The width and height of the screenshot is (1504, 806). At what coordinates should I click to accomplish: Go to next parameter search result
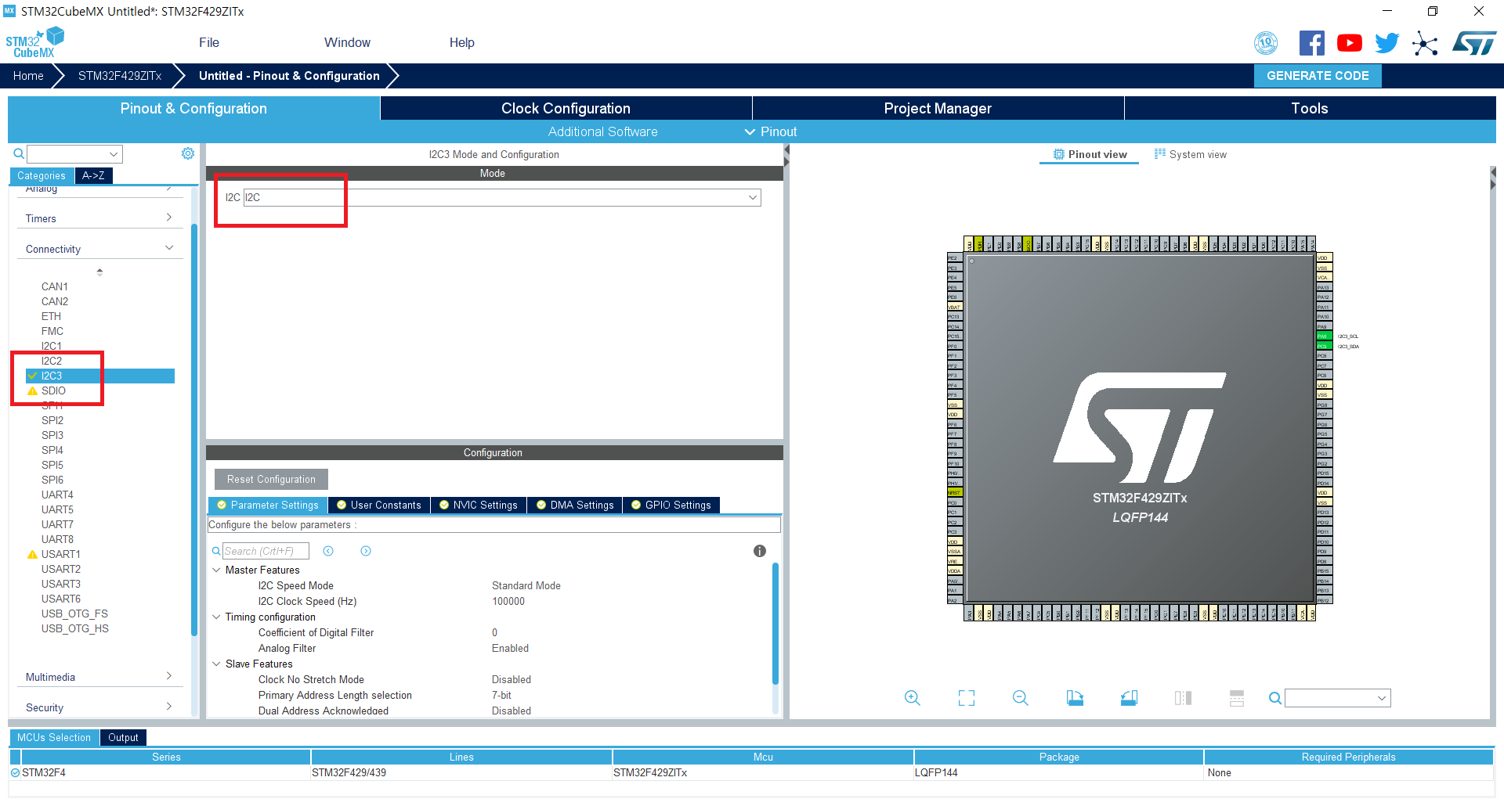pyautogui.click(x=366, y=551)
